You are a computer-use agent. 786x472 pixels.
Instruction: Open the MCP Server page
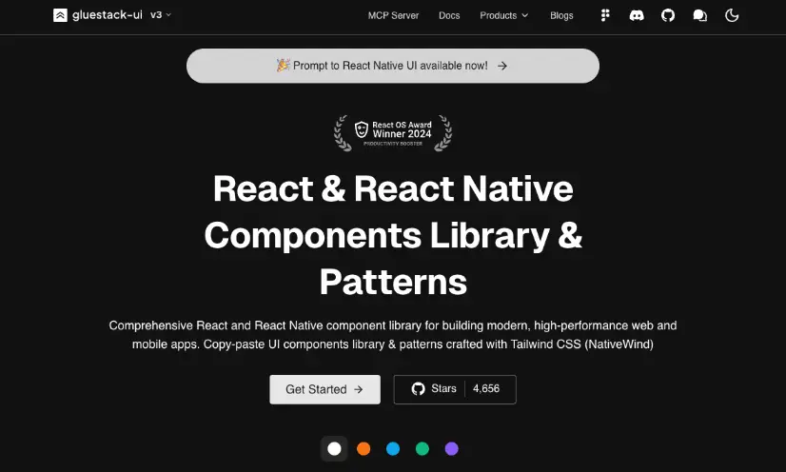[393, 15]
